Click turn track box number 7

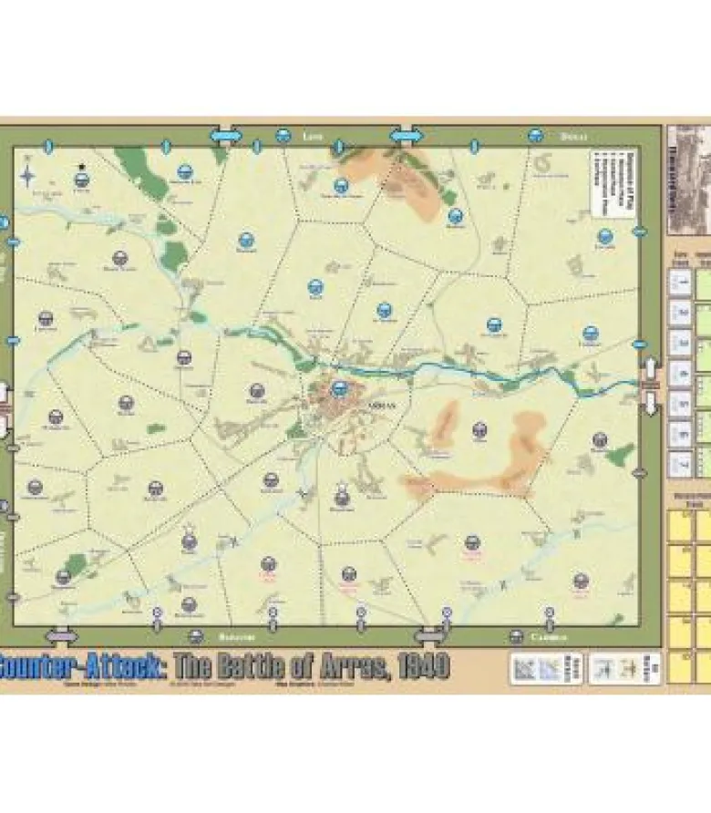coord(680,465)
